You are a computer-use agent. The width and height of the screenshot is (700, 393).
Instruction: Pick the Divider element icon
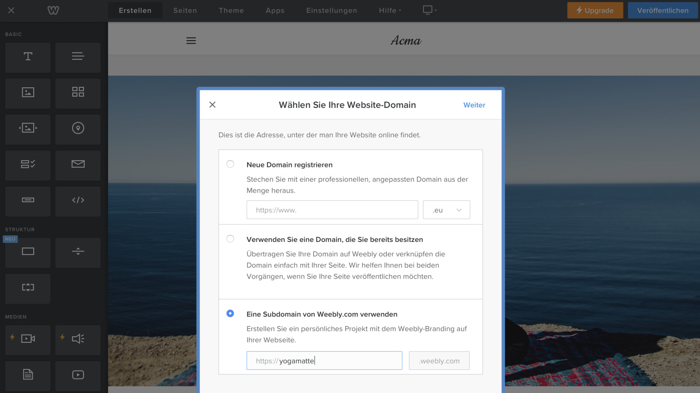78,252
